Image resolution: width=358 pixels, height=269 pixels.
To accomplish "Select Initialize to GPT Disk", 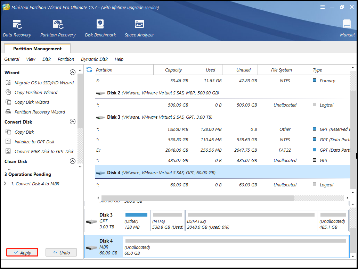I will click(34, 142).
